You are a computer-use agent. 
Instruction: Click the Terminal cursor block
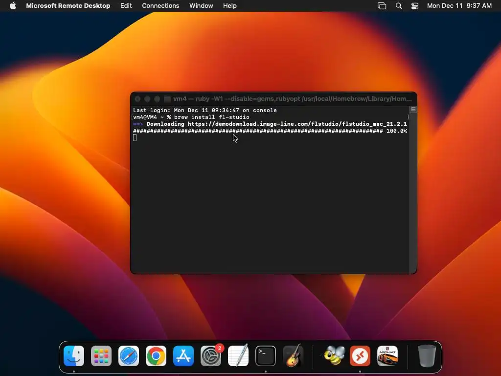click(135, 138)
